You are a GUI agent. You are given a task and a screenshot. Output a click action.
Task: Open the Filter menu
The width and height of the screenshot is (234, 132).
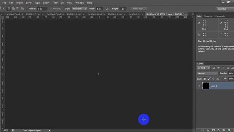click(55, 3)
